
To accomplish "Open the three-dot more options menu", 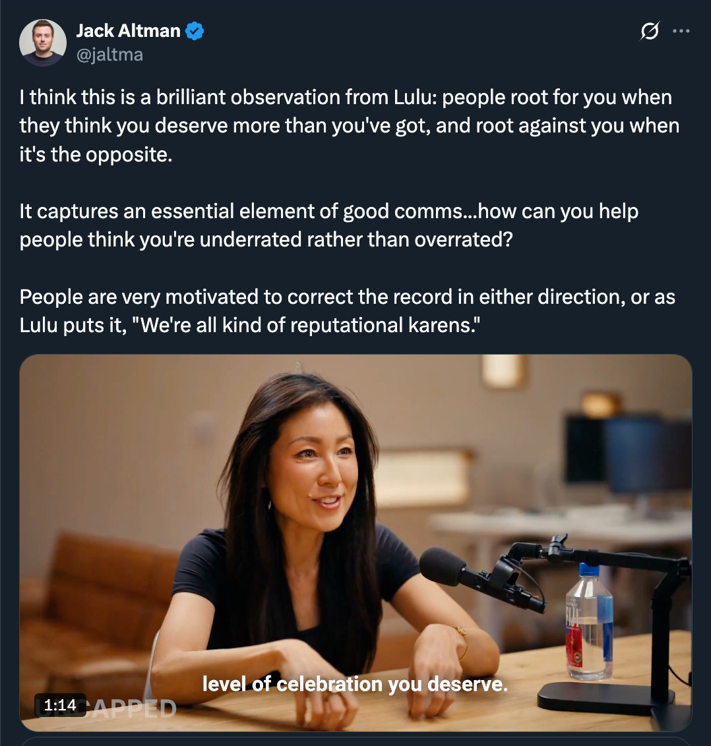I will tap(681, 32).
